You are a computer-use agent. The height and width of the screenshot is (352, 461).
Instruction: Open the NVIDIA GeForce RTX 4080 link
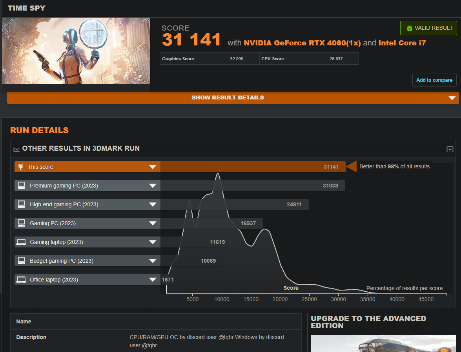302,43
